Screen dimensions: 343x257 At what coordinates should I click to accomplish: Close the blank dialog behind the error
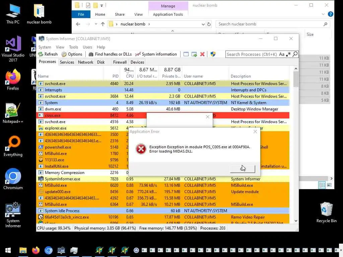pos(208,117)
